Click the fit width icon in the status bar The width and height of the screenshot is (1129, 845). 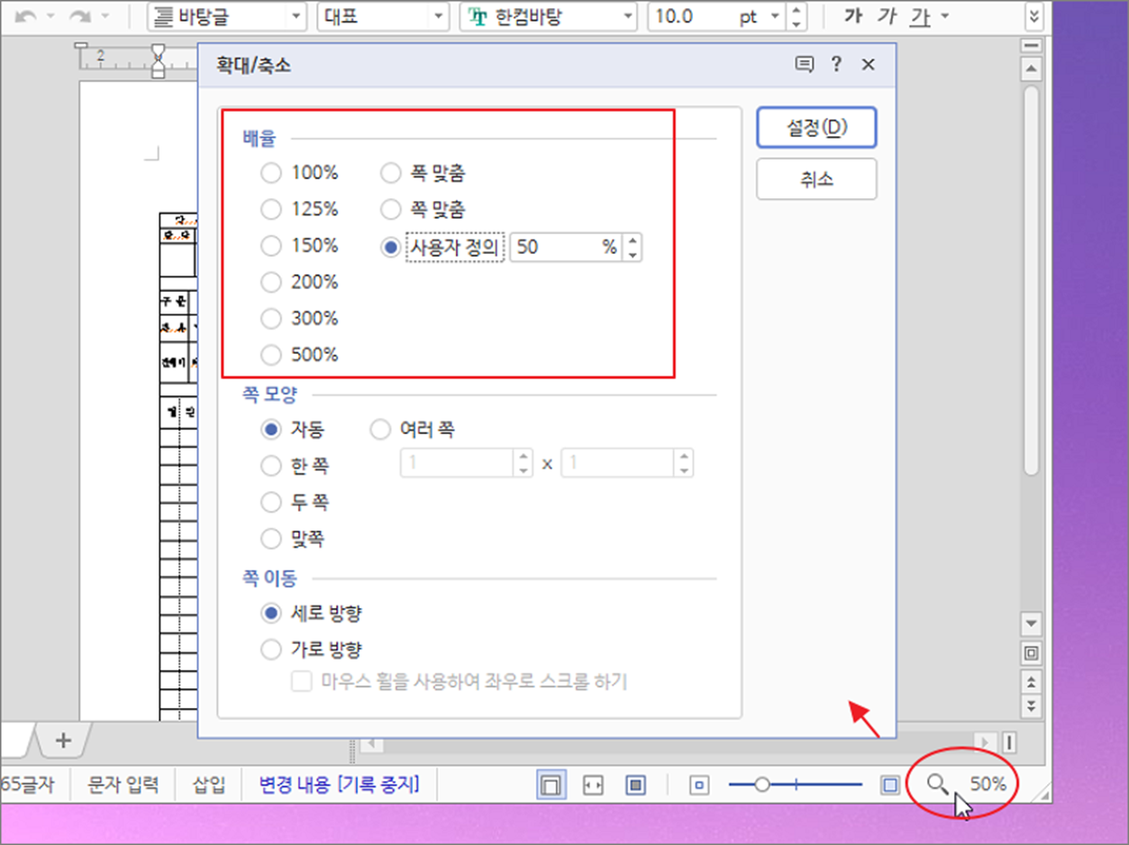(x=593, y=785)
